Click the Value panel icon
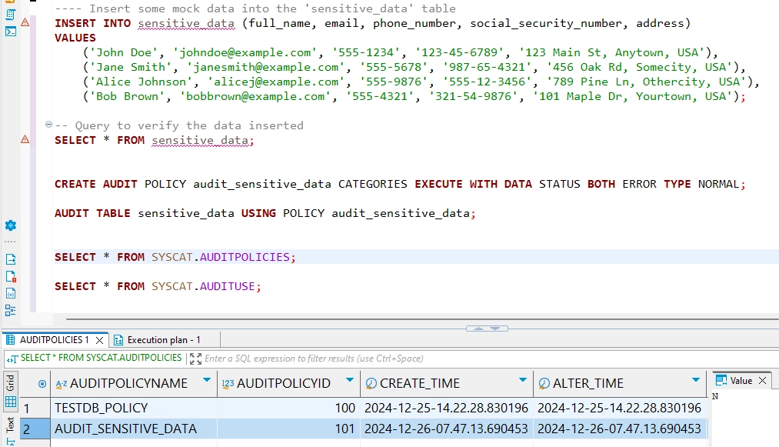The height and width of the screenshot is (447, 779). click(x=721, y=380)
